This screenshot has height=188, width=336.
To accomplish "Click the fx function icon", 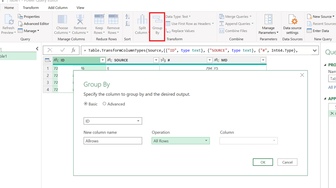I will (x=73, y=50).
